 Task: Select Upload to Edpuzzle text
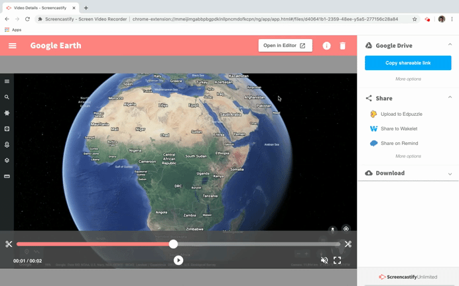point(401,114)
